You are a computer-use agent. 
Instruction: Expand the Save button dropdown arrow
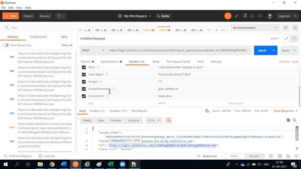coord(295,50)
